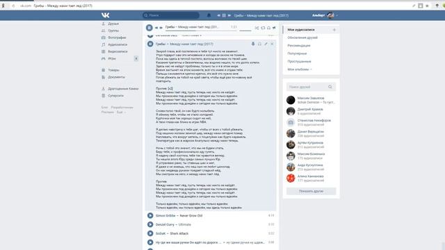Focus the top Поиск search field
The height and width of the screenshot is (250, 445).
(x=171, y=15)
